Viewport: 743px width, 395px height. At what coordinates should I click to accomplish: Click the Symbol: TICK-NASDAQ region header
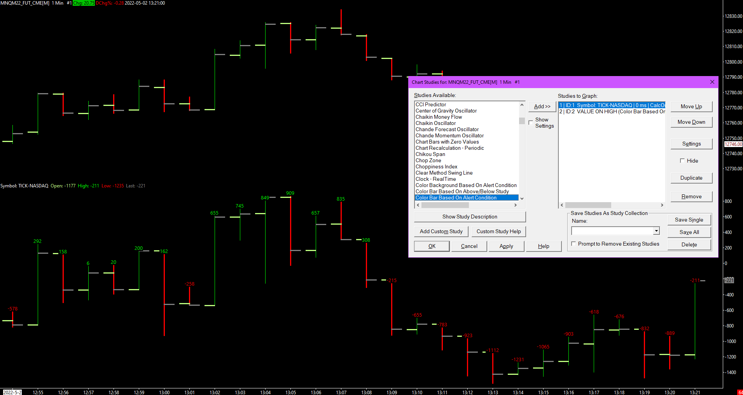pos(24,186)
